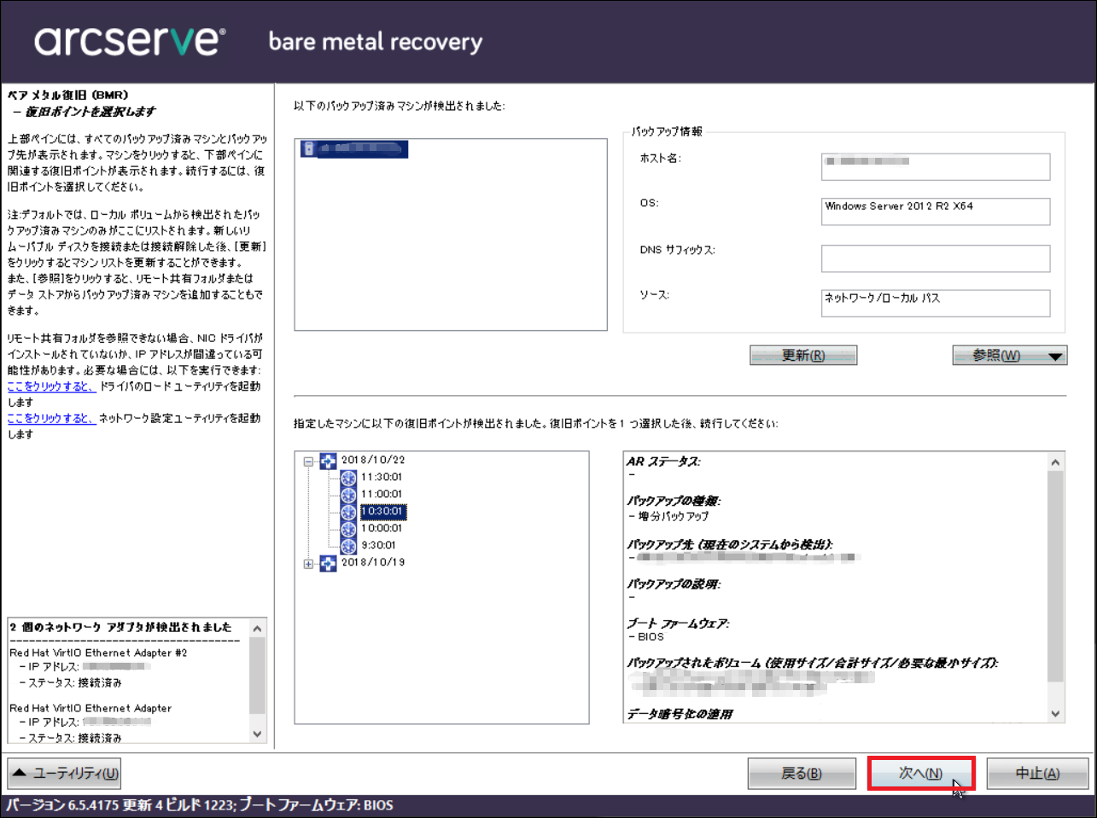Click the empty DNS サフィックス field

936,258
